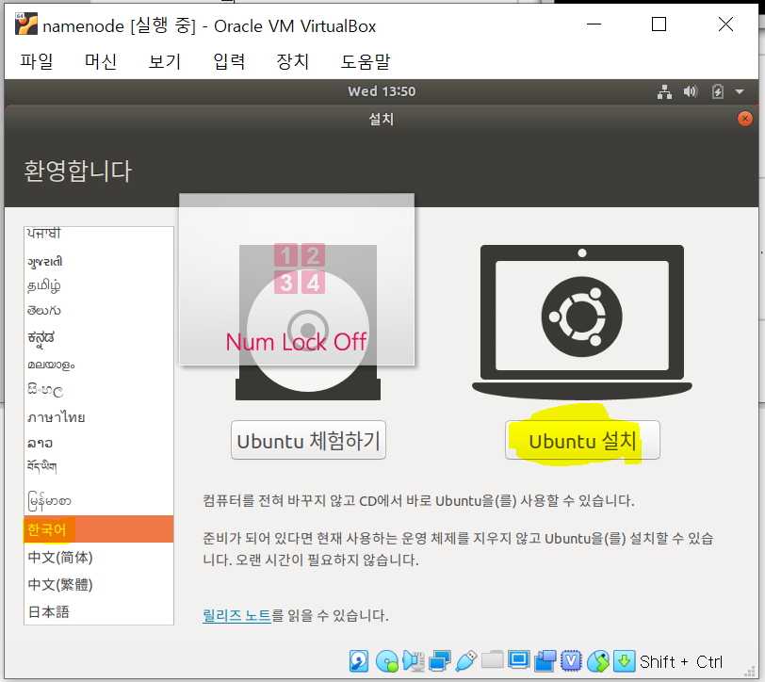Click the Ubuntu network status icon in top bar
The height and width of the screenshot is (682, 765).
click(664, 91)
